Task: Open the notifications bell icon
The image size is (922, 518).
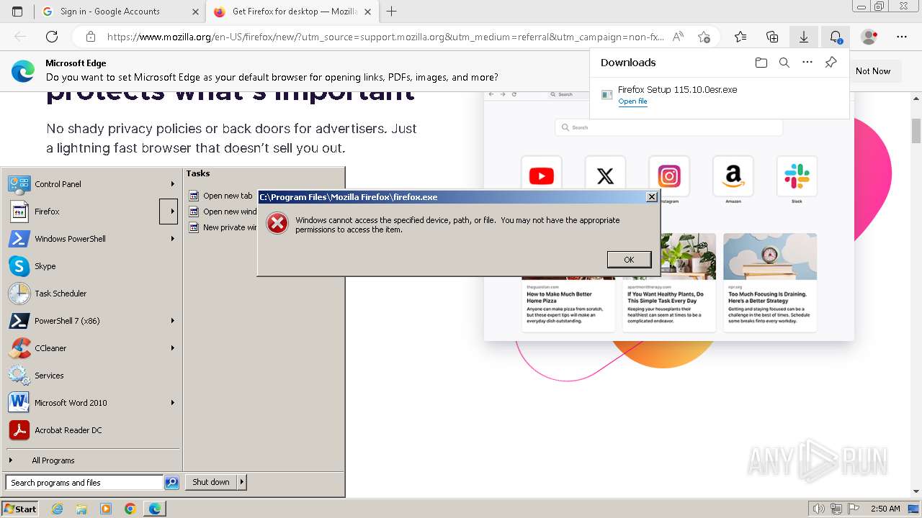Action: pos(836,37)
